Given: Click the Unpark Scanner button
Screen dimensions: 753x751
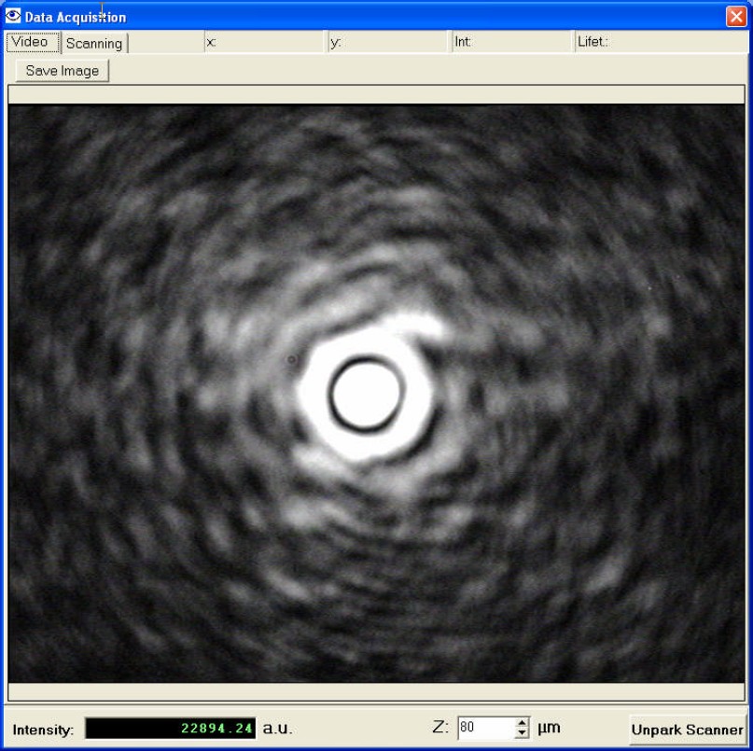Looking at the screenshot, I should pyautogui.click(x=687, y=730).
